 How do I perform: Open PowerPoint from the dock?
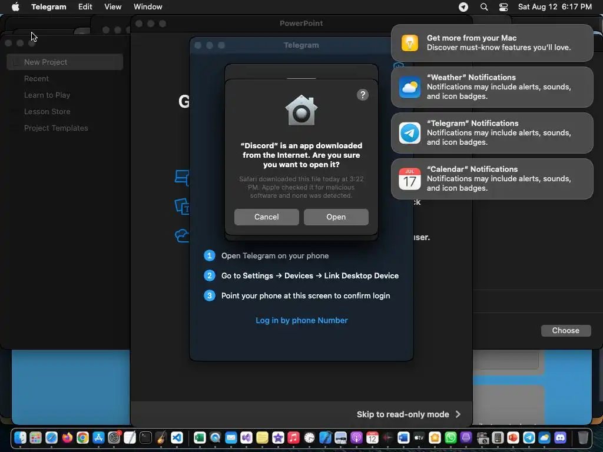click(x=513, y=437)
